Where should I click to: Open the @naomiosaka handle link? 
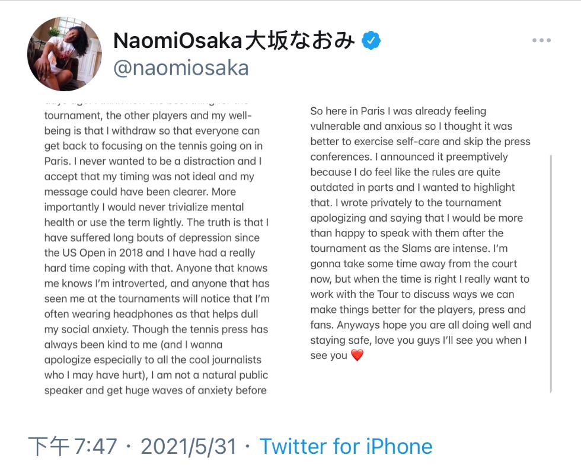click(181, 68)
